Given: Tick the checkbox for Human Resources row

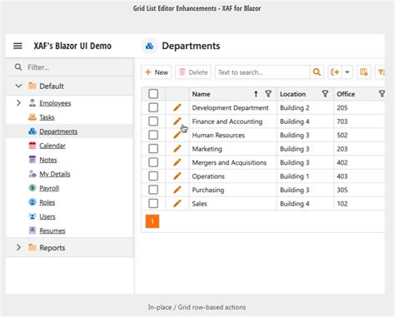Looking at the screenshot, I should 153,135.
